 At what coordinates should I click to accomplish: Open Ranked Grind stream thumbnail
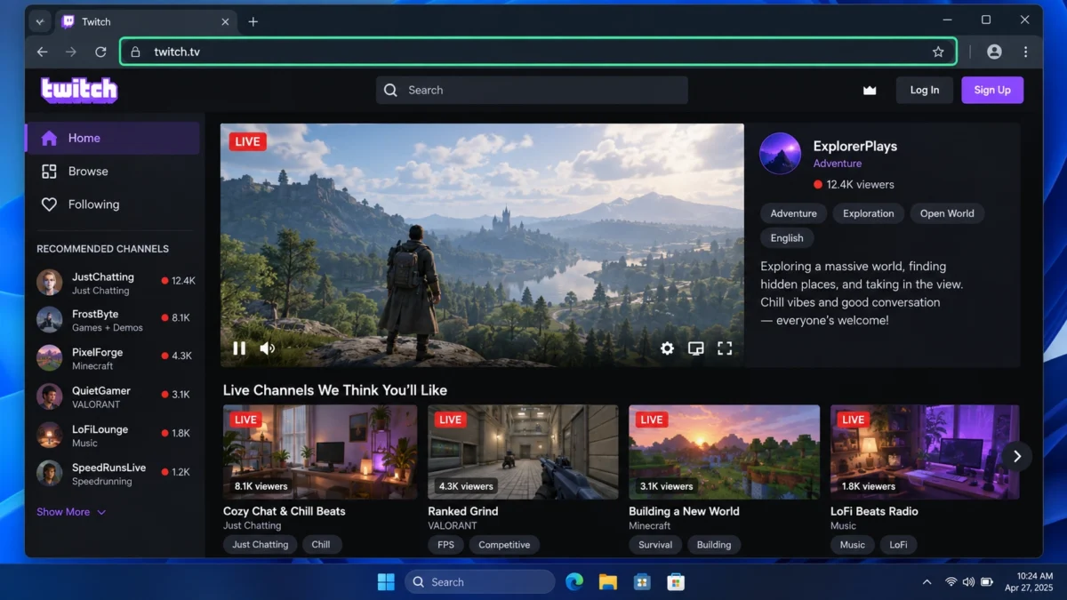point(523,452)
